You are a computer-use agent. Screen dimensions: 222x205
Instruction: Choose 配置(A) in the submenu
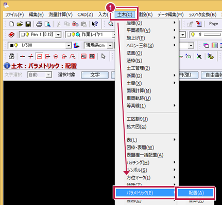point(196,193)
